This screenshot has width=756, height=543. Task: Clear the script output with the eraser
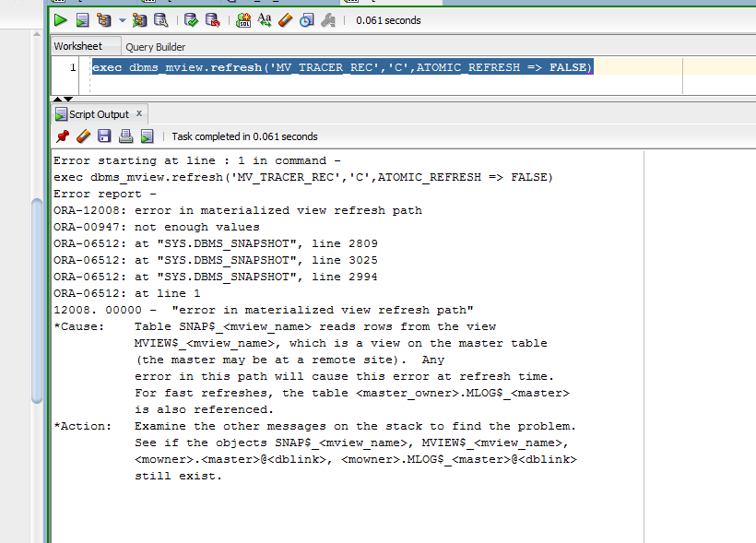(x=84, y=136)
